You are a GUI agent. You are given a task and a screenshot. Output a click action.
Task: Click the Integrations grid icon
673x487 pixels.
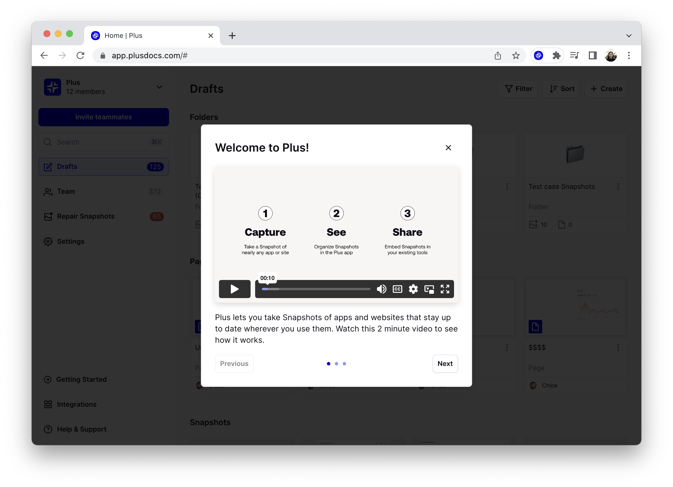click(x=48, y=404)
